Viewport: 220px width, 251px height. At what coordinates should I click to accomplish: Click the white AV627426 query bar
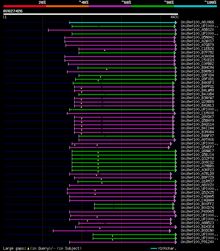click(91, 14)
